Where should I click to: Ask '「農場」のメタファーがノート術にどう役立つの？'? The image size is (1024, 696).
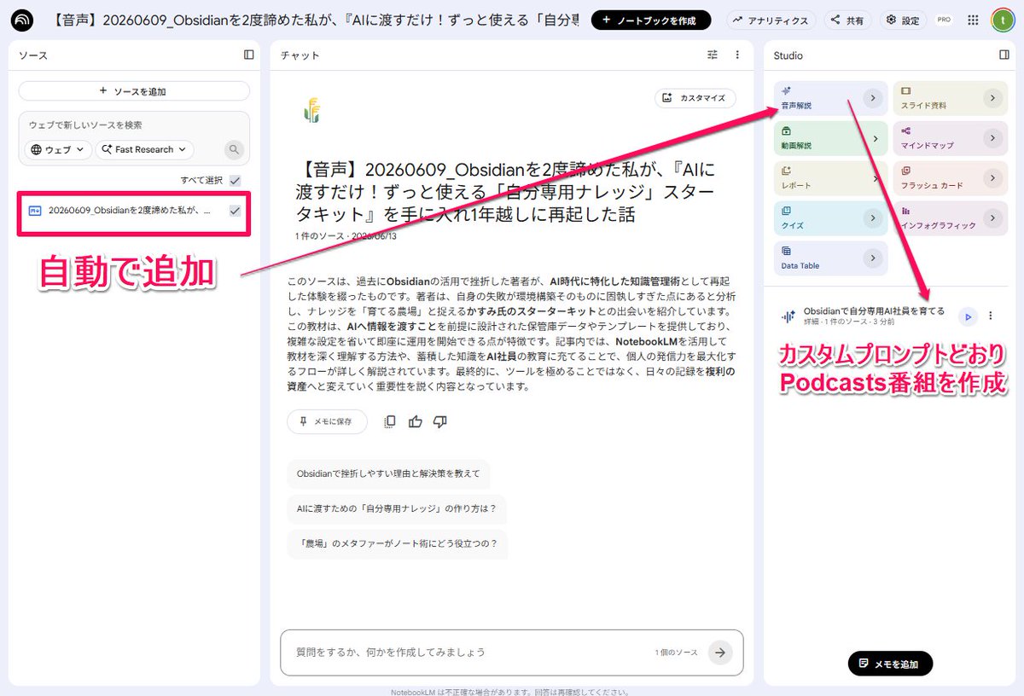click(397, 543)
